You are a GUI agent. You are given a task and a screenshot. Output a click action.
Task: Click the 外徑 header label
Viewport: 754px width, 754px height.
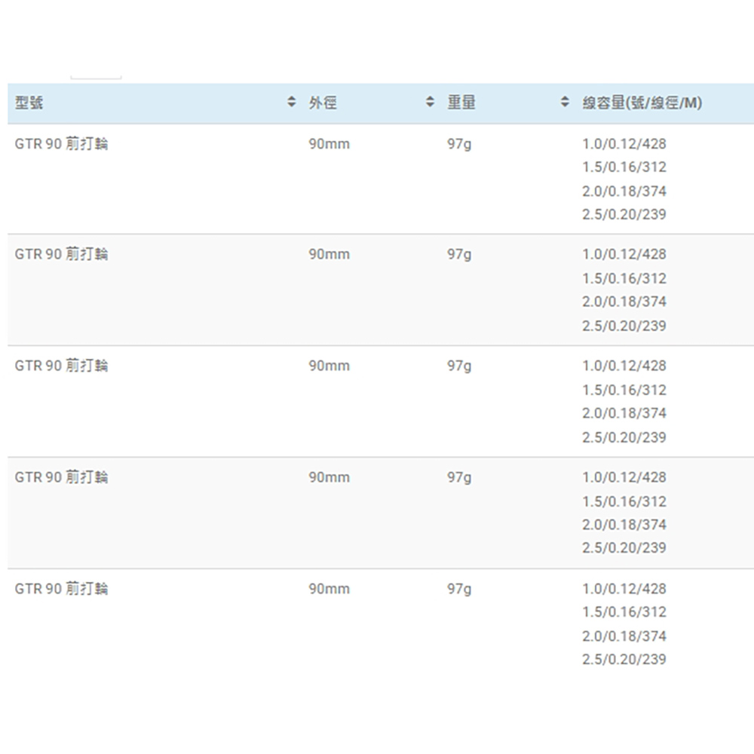[323, 103]
